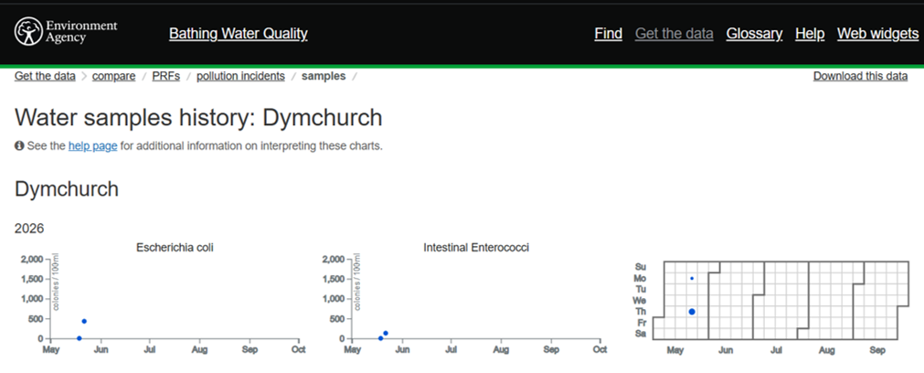Open the Help page from header
Screen dimensions: 924x373
click(810, 34)
